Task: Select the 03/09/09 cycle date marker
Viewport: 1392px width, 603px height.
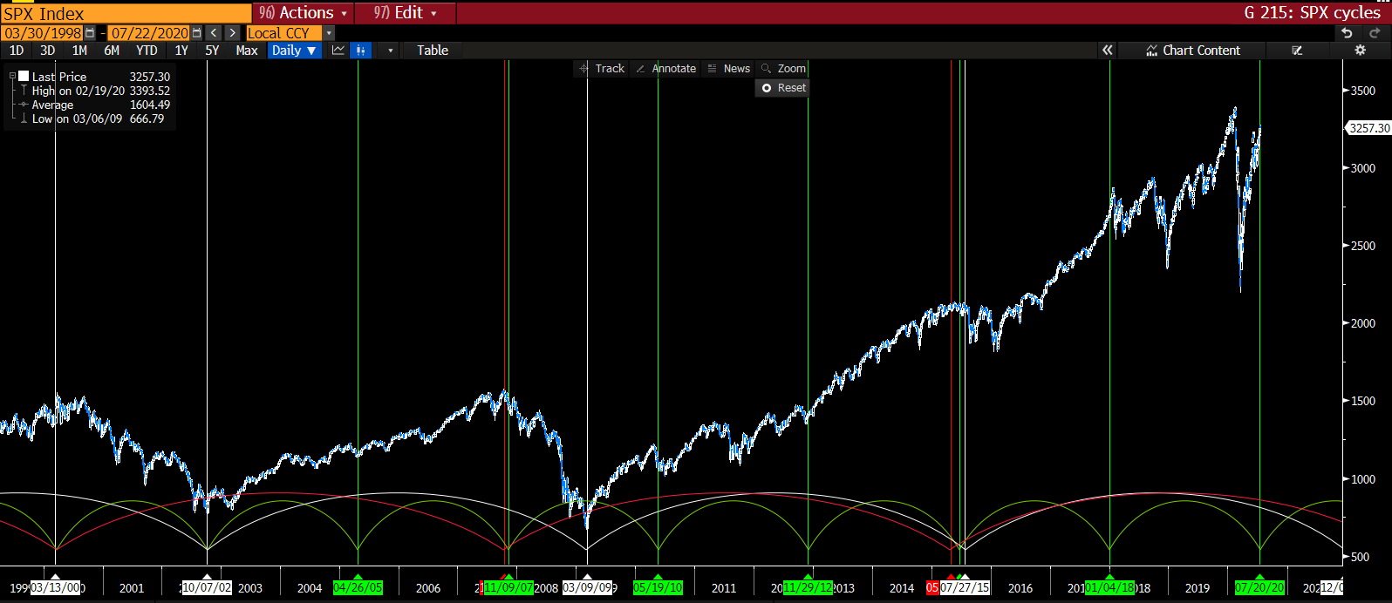Action: tap(588, 588)
